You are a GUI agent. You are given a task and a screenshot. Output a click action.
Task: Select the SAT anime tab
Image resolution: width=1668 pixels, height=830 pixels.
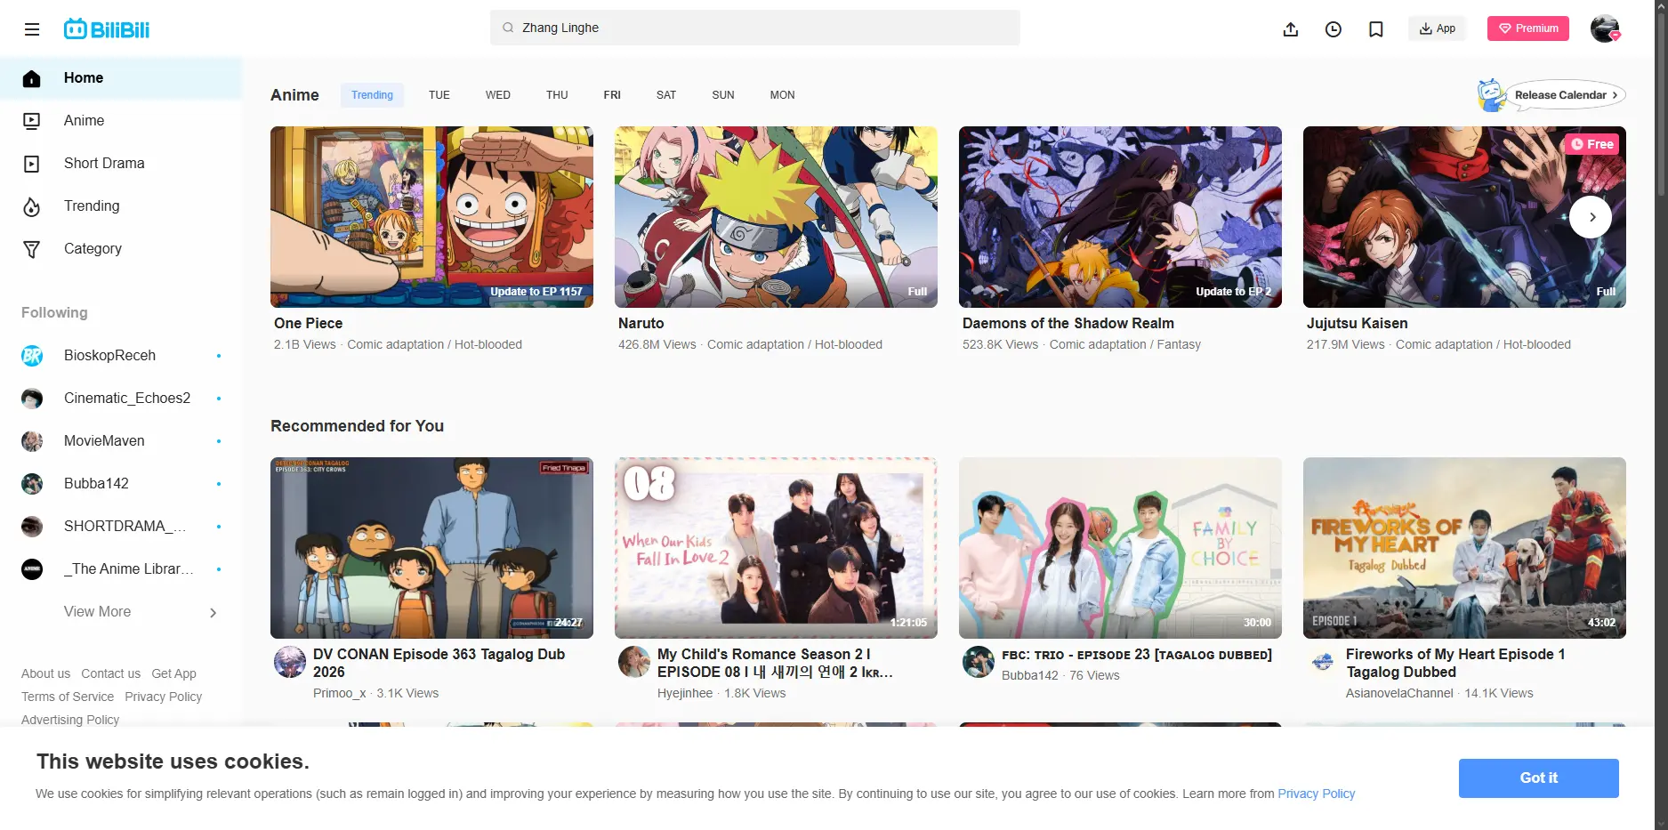coord(666,95)
